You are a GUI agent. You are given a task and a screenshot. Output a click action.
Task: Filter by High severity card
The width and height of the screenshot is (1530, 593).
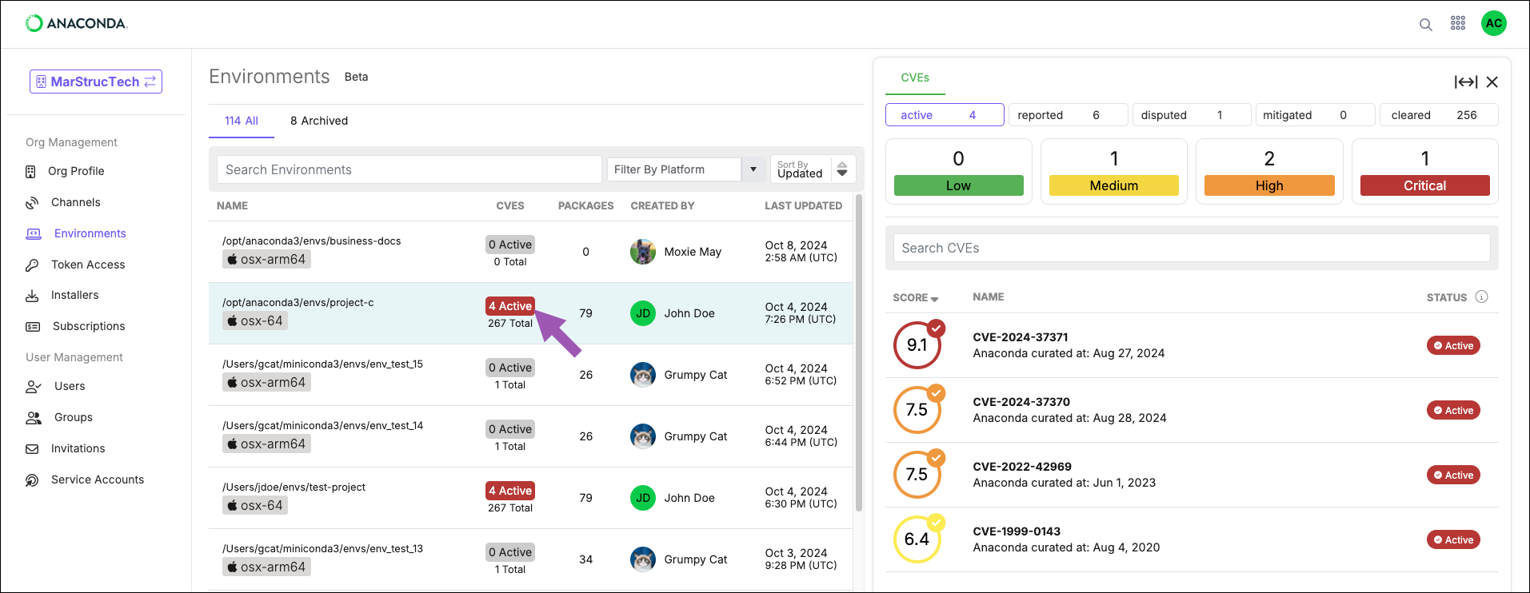[1269, 171]
